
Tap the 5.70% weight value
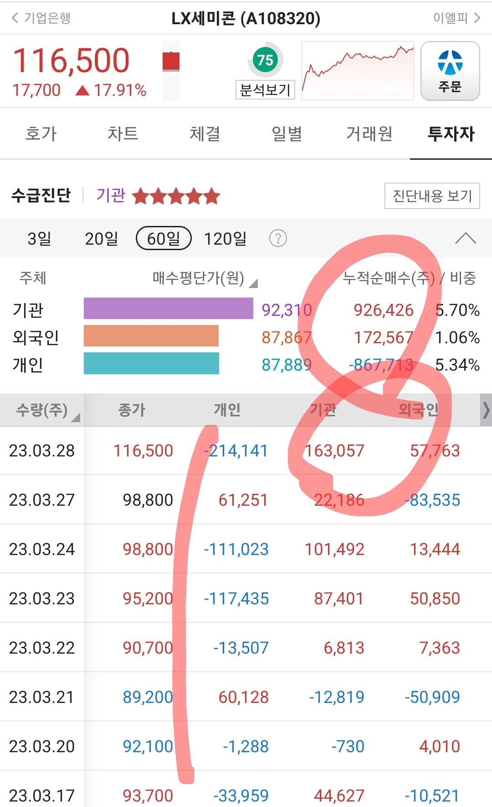[x=457, y=310]
